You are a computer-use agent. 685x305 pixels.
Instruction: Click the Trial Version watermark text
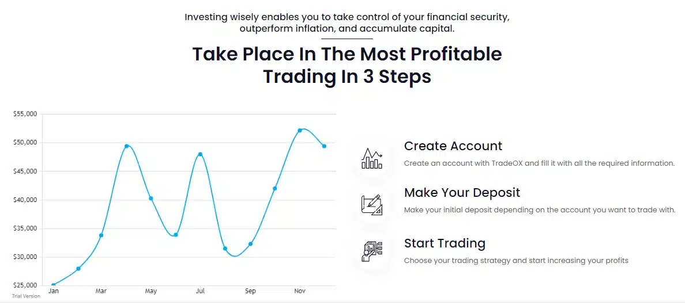(26, 296)
